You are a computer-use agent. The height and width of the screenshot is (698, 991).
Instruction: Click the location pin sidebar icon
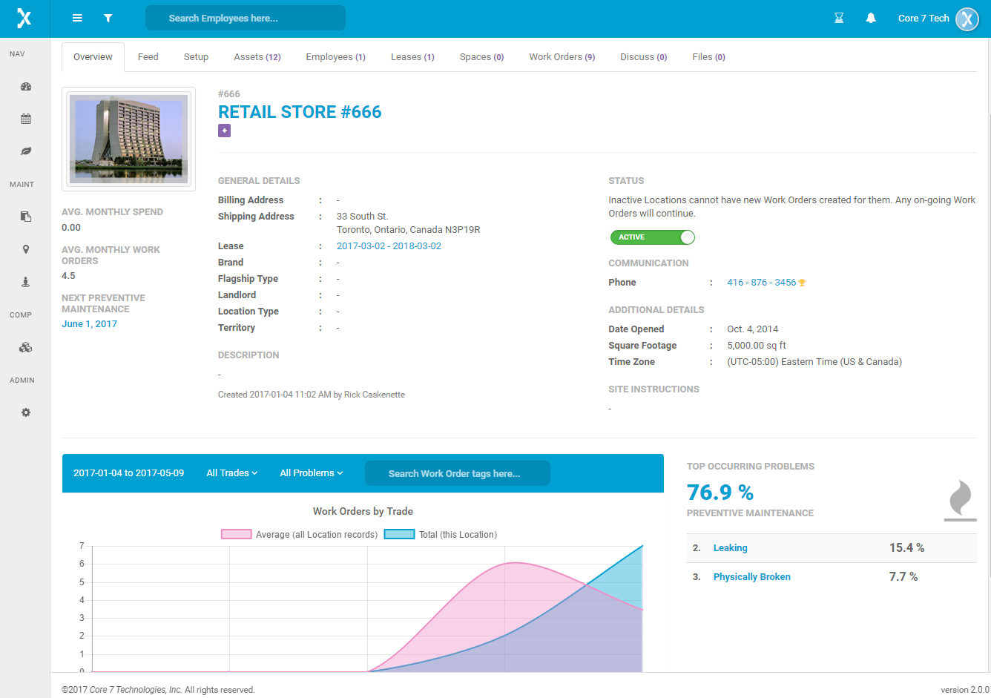(x=26, y=249)
